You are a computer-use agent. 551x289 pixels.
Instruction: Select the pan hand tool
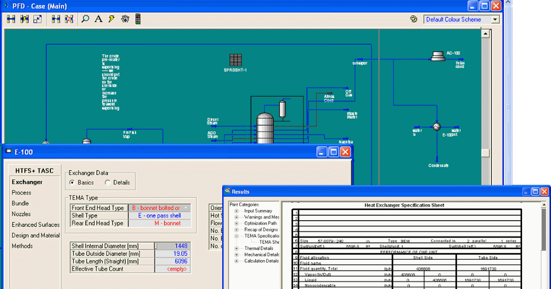125,19
